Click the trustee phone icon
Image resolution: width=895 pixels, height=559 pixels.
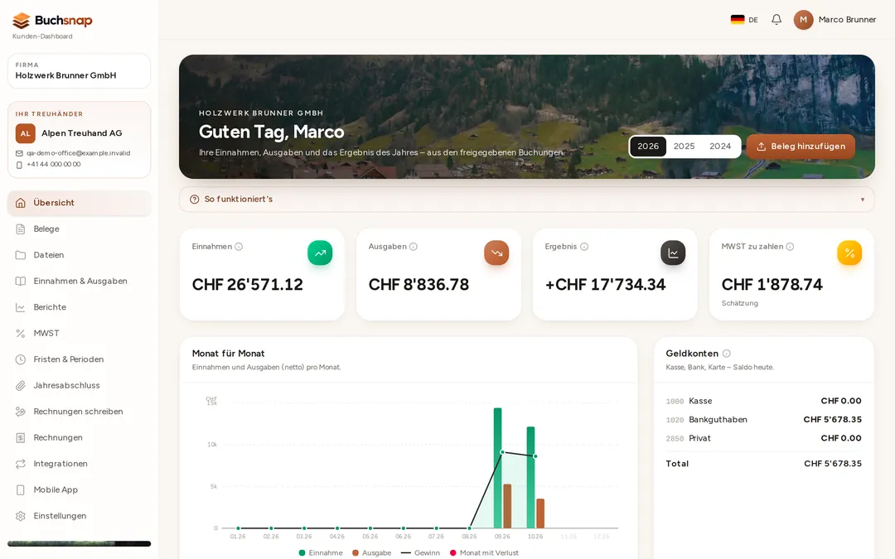pyautogui.click(x=19, y=165)
